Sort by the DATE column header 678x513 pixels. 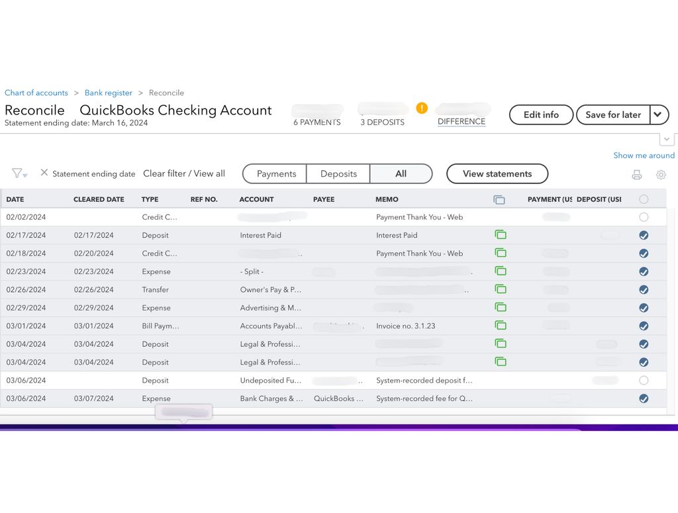click(15, 199)
